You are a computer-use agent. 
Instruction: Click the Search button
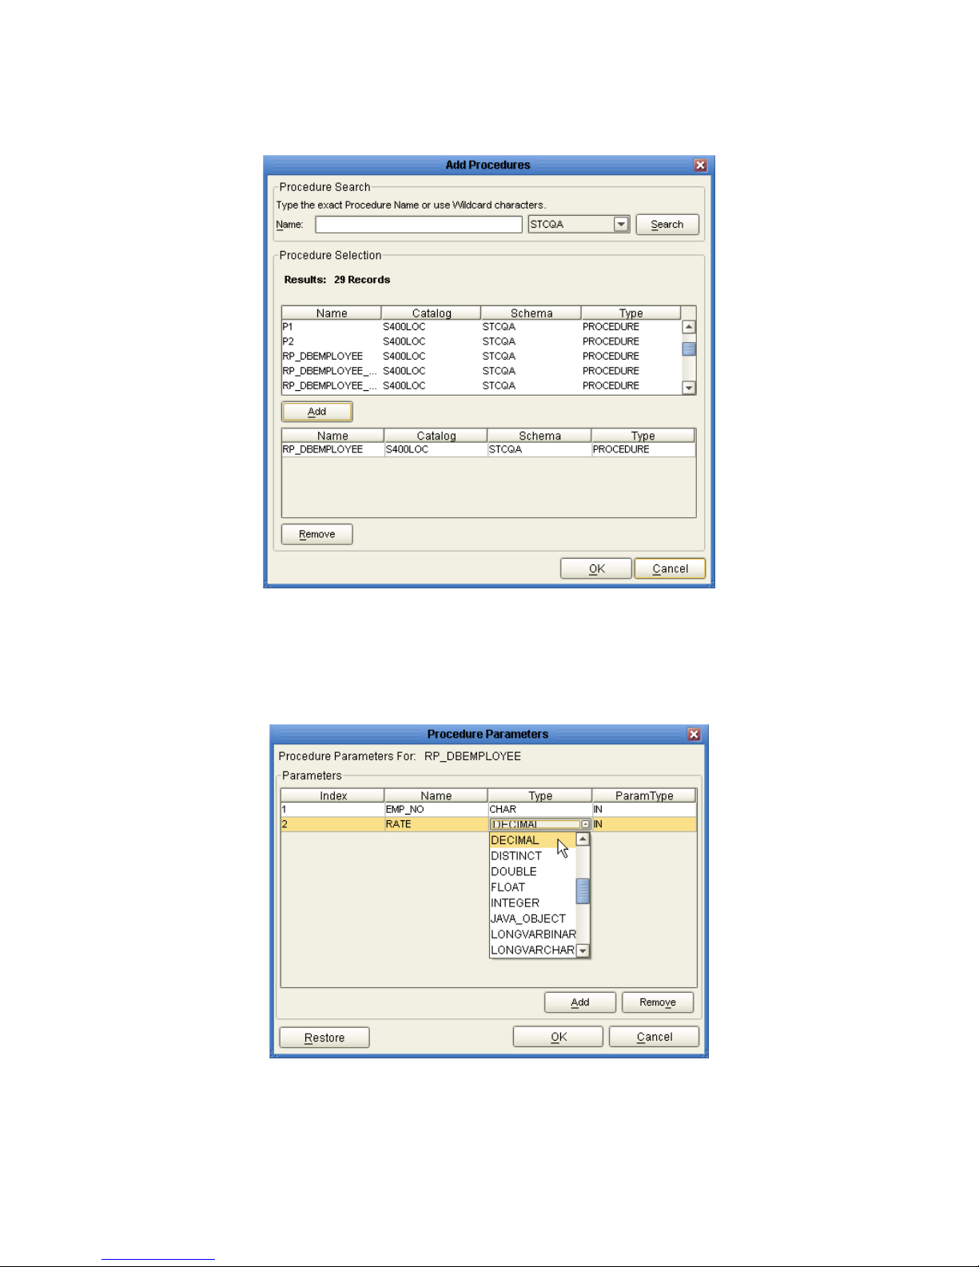[667, 225]
